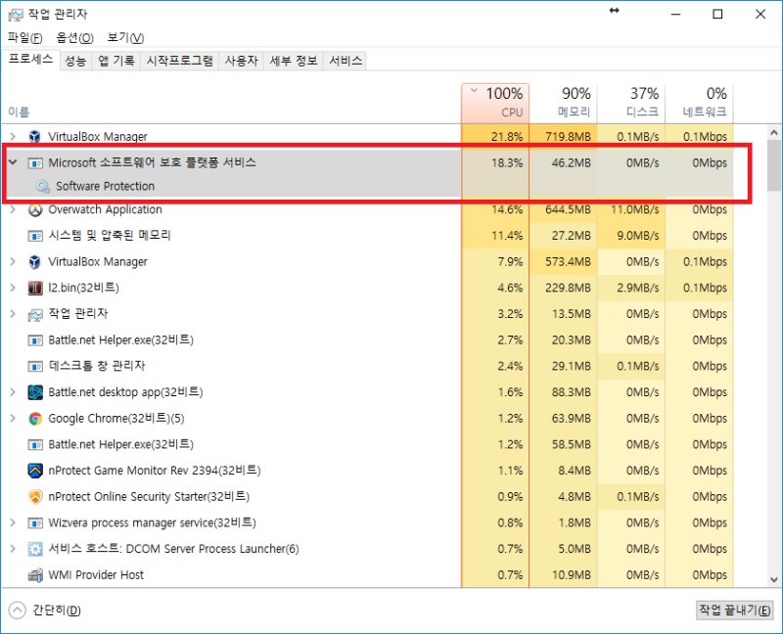Click the scrollbar up arrow
The image size is (783, 634).
pos(774,132)
